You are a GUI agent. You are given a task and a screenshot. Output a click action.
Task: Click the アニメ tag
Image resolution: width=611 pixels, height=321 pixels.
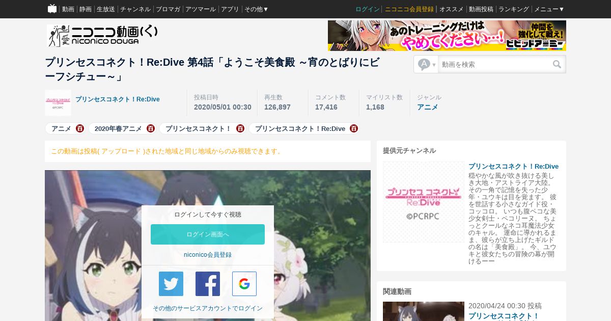point(61,128)
